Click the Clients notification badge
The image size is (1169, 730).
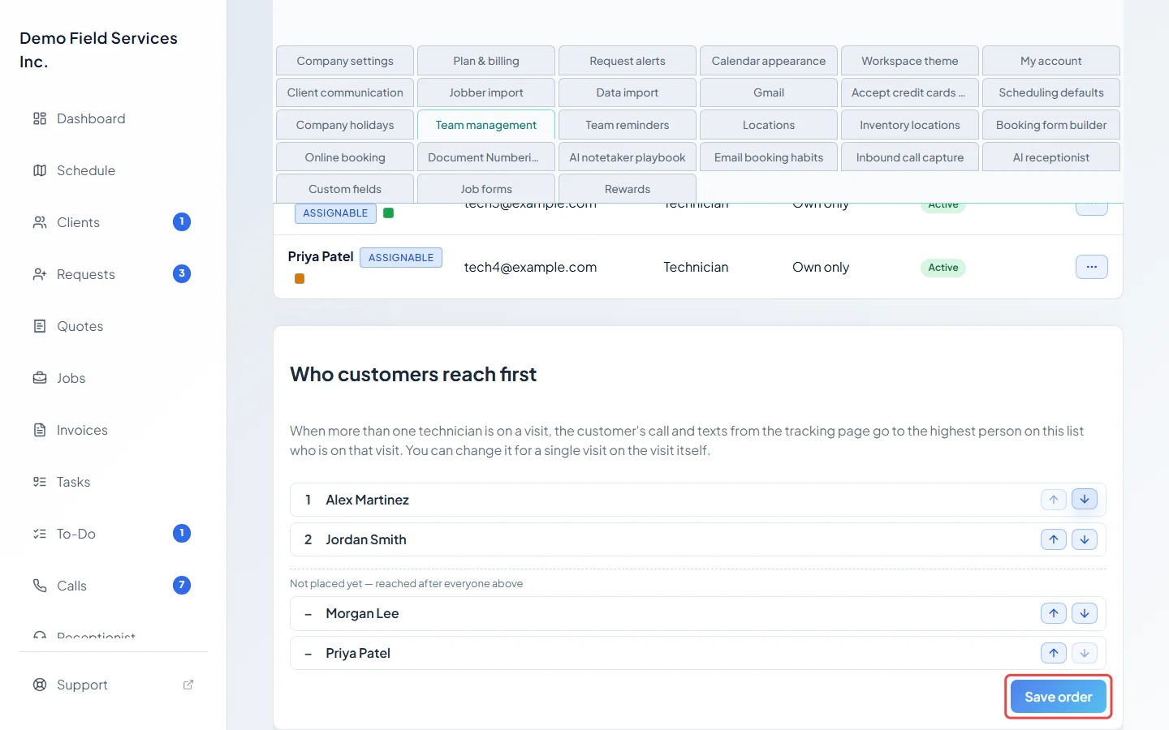tap(182, 221)
